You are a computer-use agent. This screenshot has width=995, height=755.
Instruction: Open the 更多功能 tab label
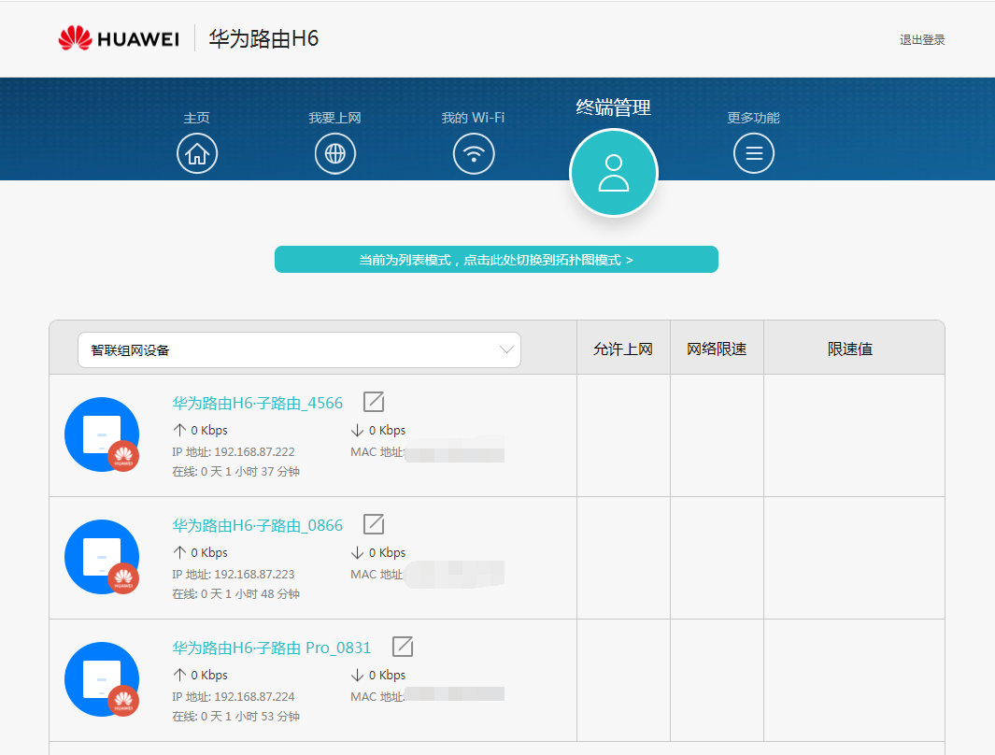coord(753,118)
